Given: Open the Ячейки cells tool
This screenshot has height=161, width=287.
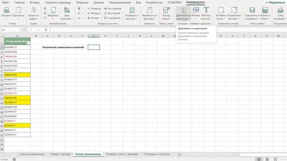Looking at the screenshot, I should click(x=196, y=13).
